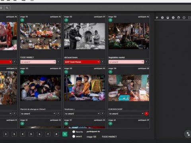This screenshot has height=143, width=191.
Task: Open the Vegetables market photo thumbnail
Action: point(129,36)
